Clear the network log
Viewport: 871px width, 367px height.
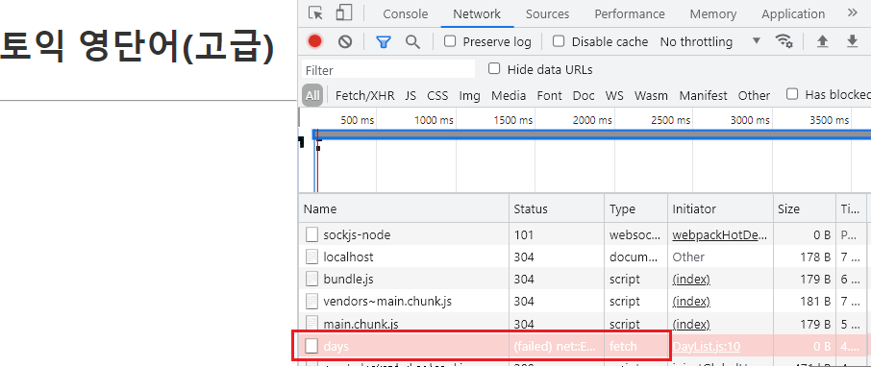click(345, 41)
